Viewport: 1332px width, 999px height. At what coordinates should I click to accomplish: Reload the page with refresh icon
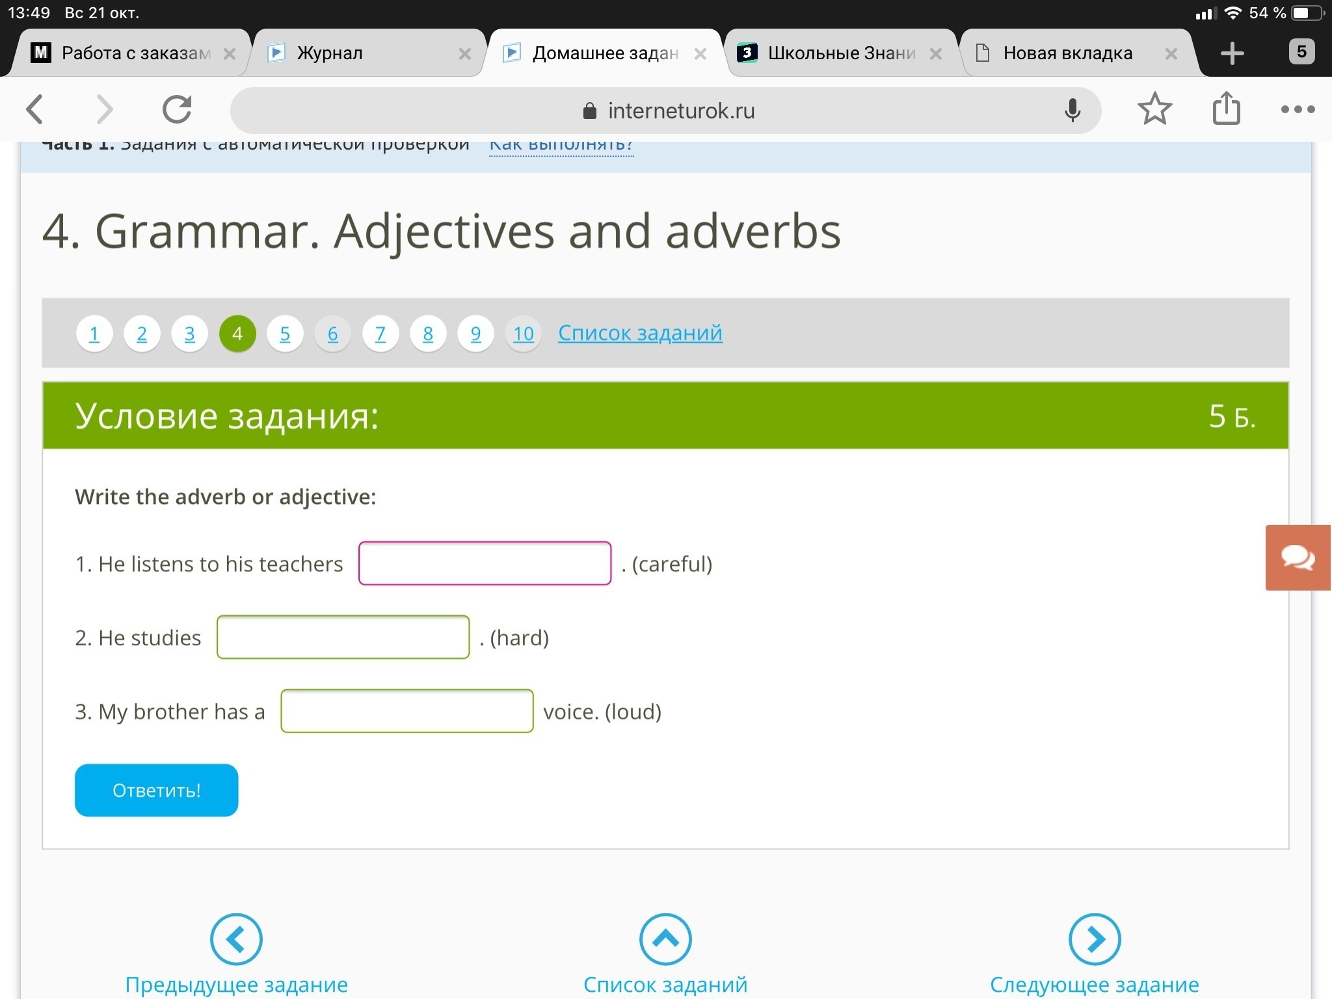tap(177, 109)
